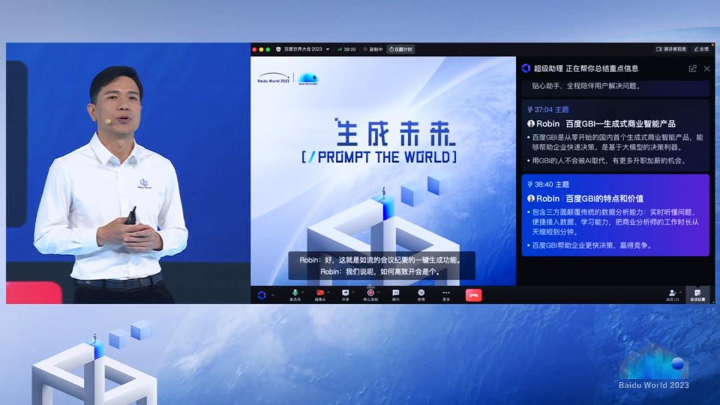Close the 超级助理 assistant panel
The image size is (720, 405).
(707, 69)
